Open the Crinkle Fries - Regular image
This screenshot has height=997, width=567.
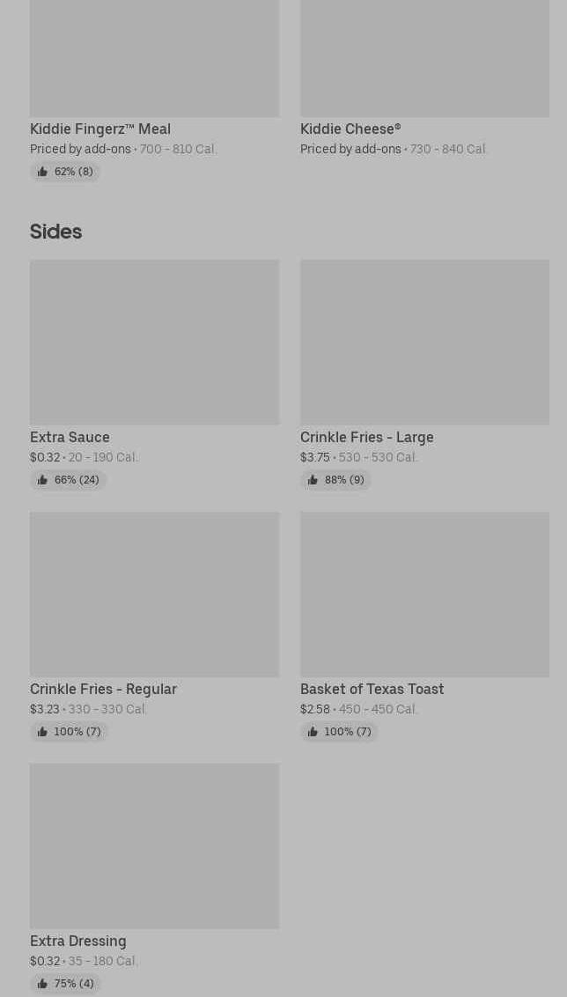[154, 594]
